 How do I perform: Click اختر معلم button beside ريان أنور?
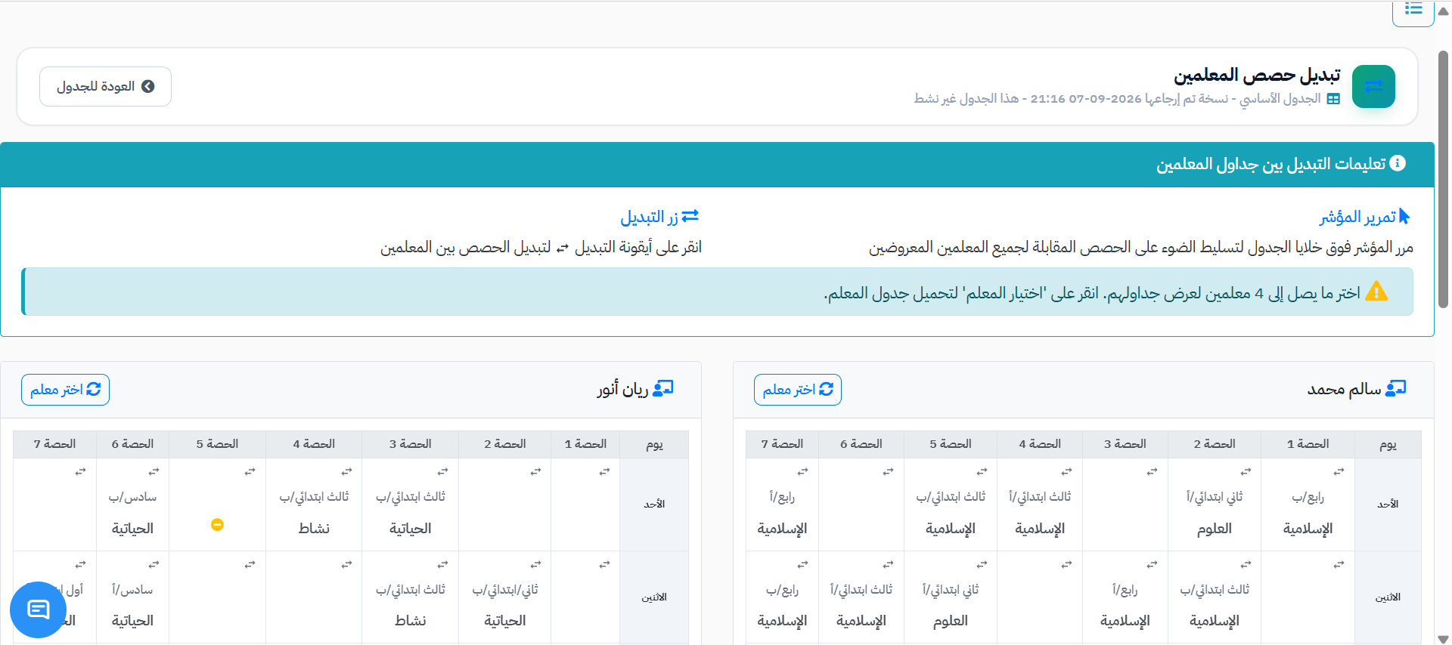pos(65,390)
